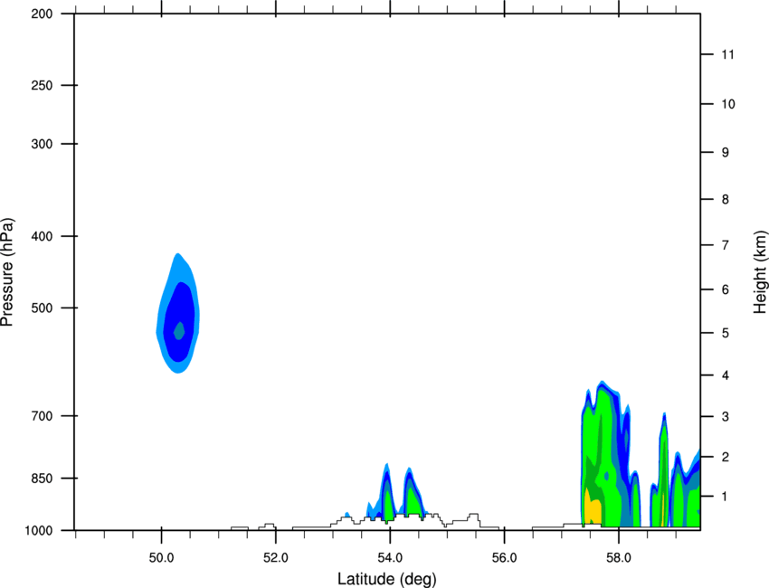Click the 52.0 latitude tick label

[x=276, y=557]
